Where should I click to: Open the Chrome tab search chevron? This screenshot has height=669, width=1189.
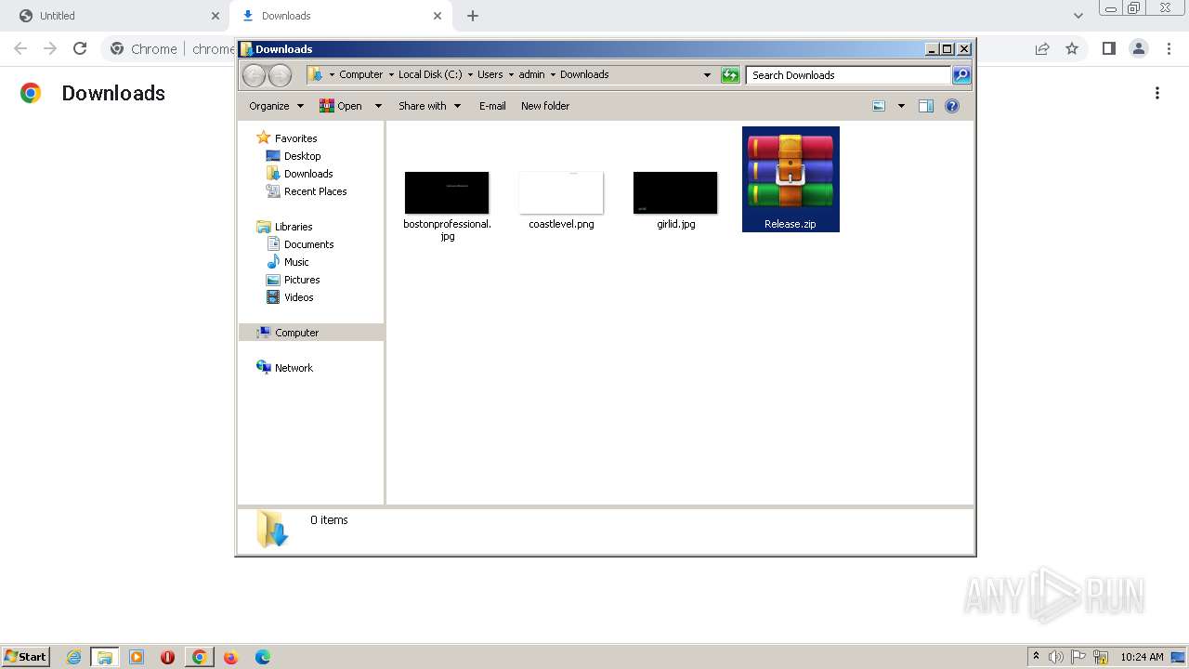[x=1078, y=16]
